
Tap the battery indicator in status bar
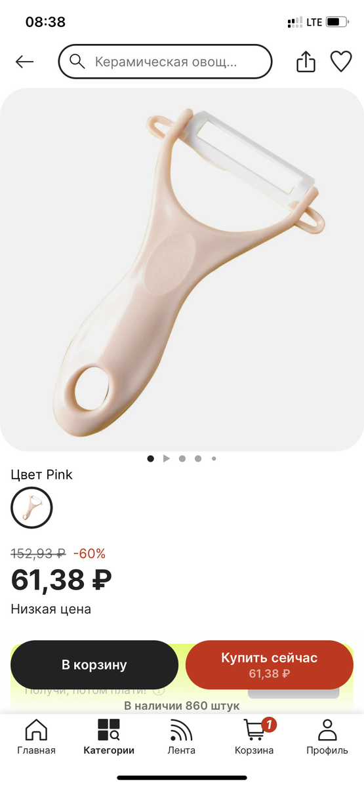click(337, 22)
